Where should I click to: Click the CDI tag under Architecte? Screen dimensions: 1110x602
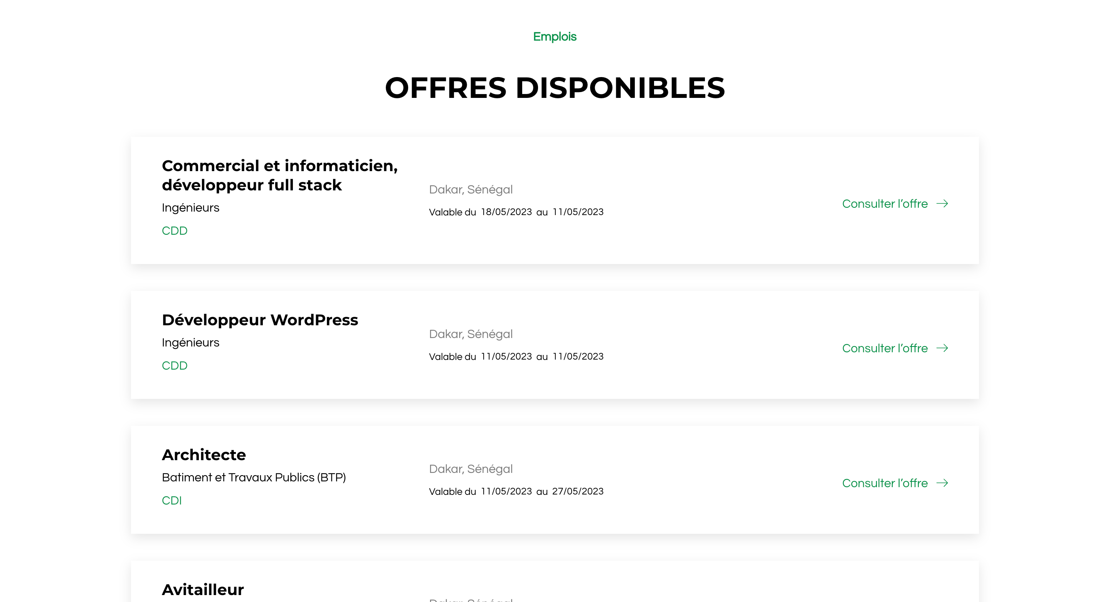coord(172,500)
